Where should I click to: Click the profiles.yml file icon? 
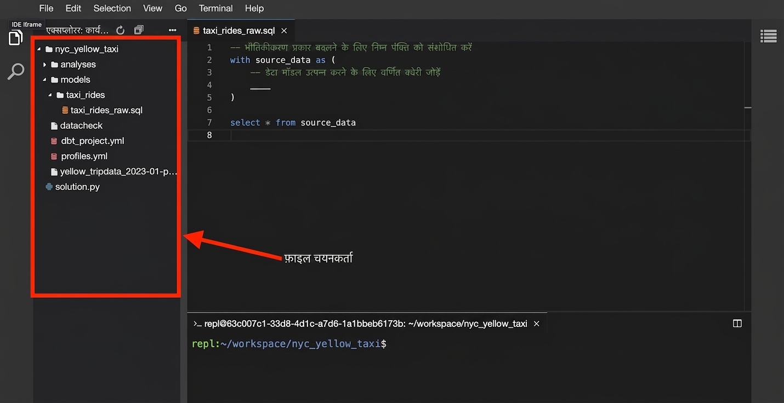click(54, 156)
